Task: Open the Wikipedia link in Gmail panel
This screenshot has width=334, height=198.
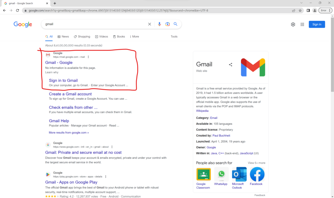Action: (x=202, y=111)
